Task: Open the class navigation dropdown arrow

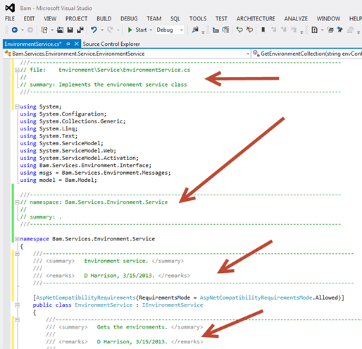Action: (x=248, y=54)
